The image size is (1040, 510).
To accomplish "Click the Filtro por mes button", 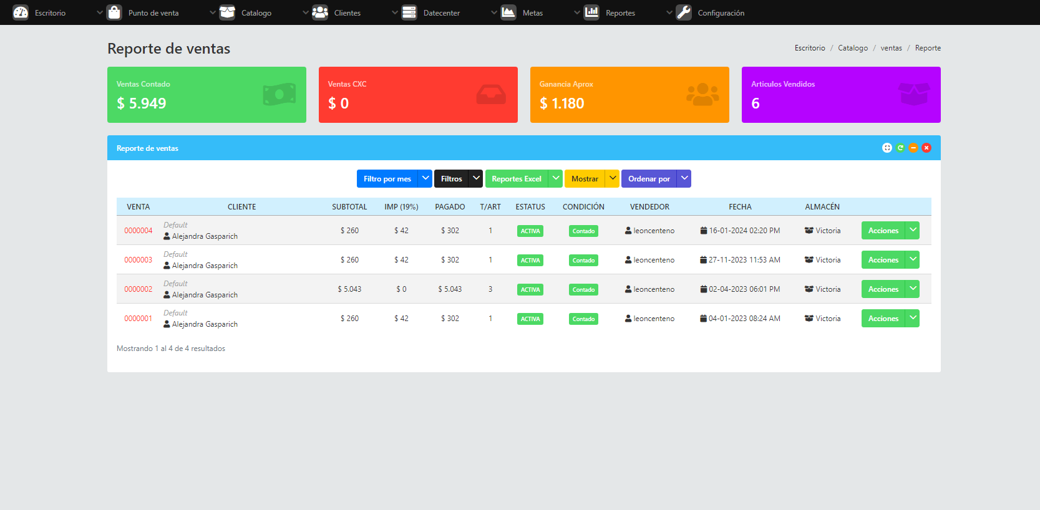I will (x=387, y=178).
